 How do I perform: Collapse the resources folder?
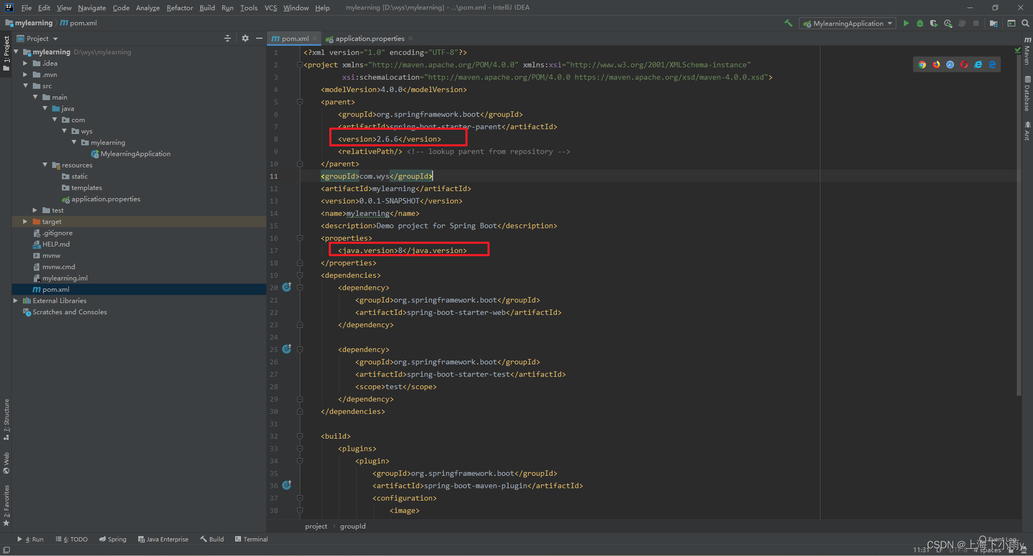click(45, 165)
